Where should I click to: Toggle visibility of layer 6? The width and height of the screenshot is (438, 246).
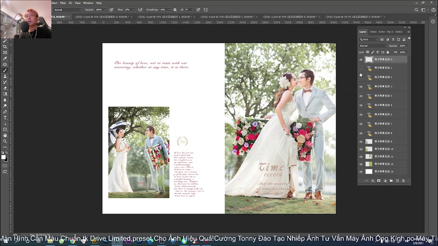pos(361,114)
